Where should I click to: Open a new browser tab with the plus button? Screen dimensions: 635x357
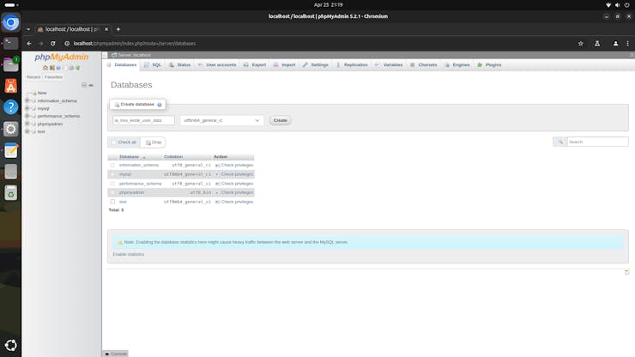pos(118,29)
